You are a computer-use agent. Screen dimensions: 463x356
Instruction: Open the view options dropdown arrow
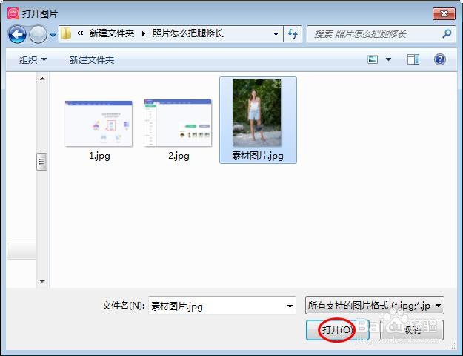(x=389, y=59)
